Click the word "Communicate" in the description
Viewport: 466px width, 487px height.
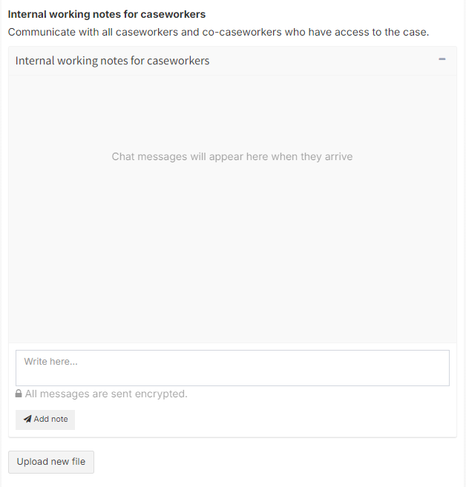[x=42, y=32]
